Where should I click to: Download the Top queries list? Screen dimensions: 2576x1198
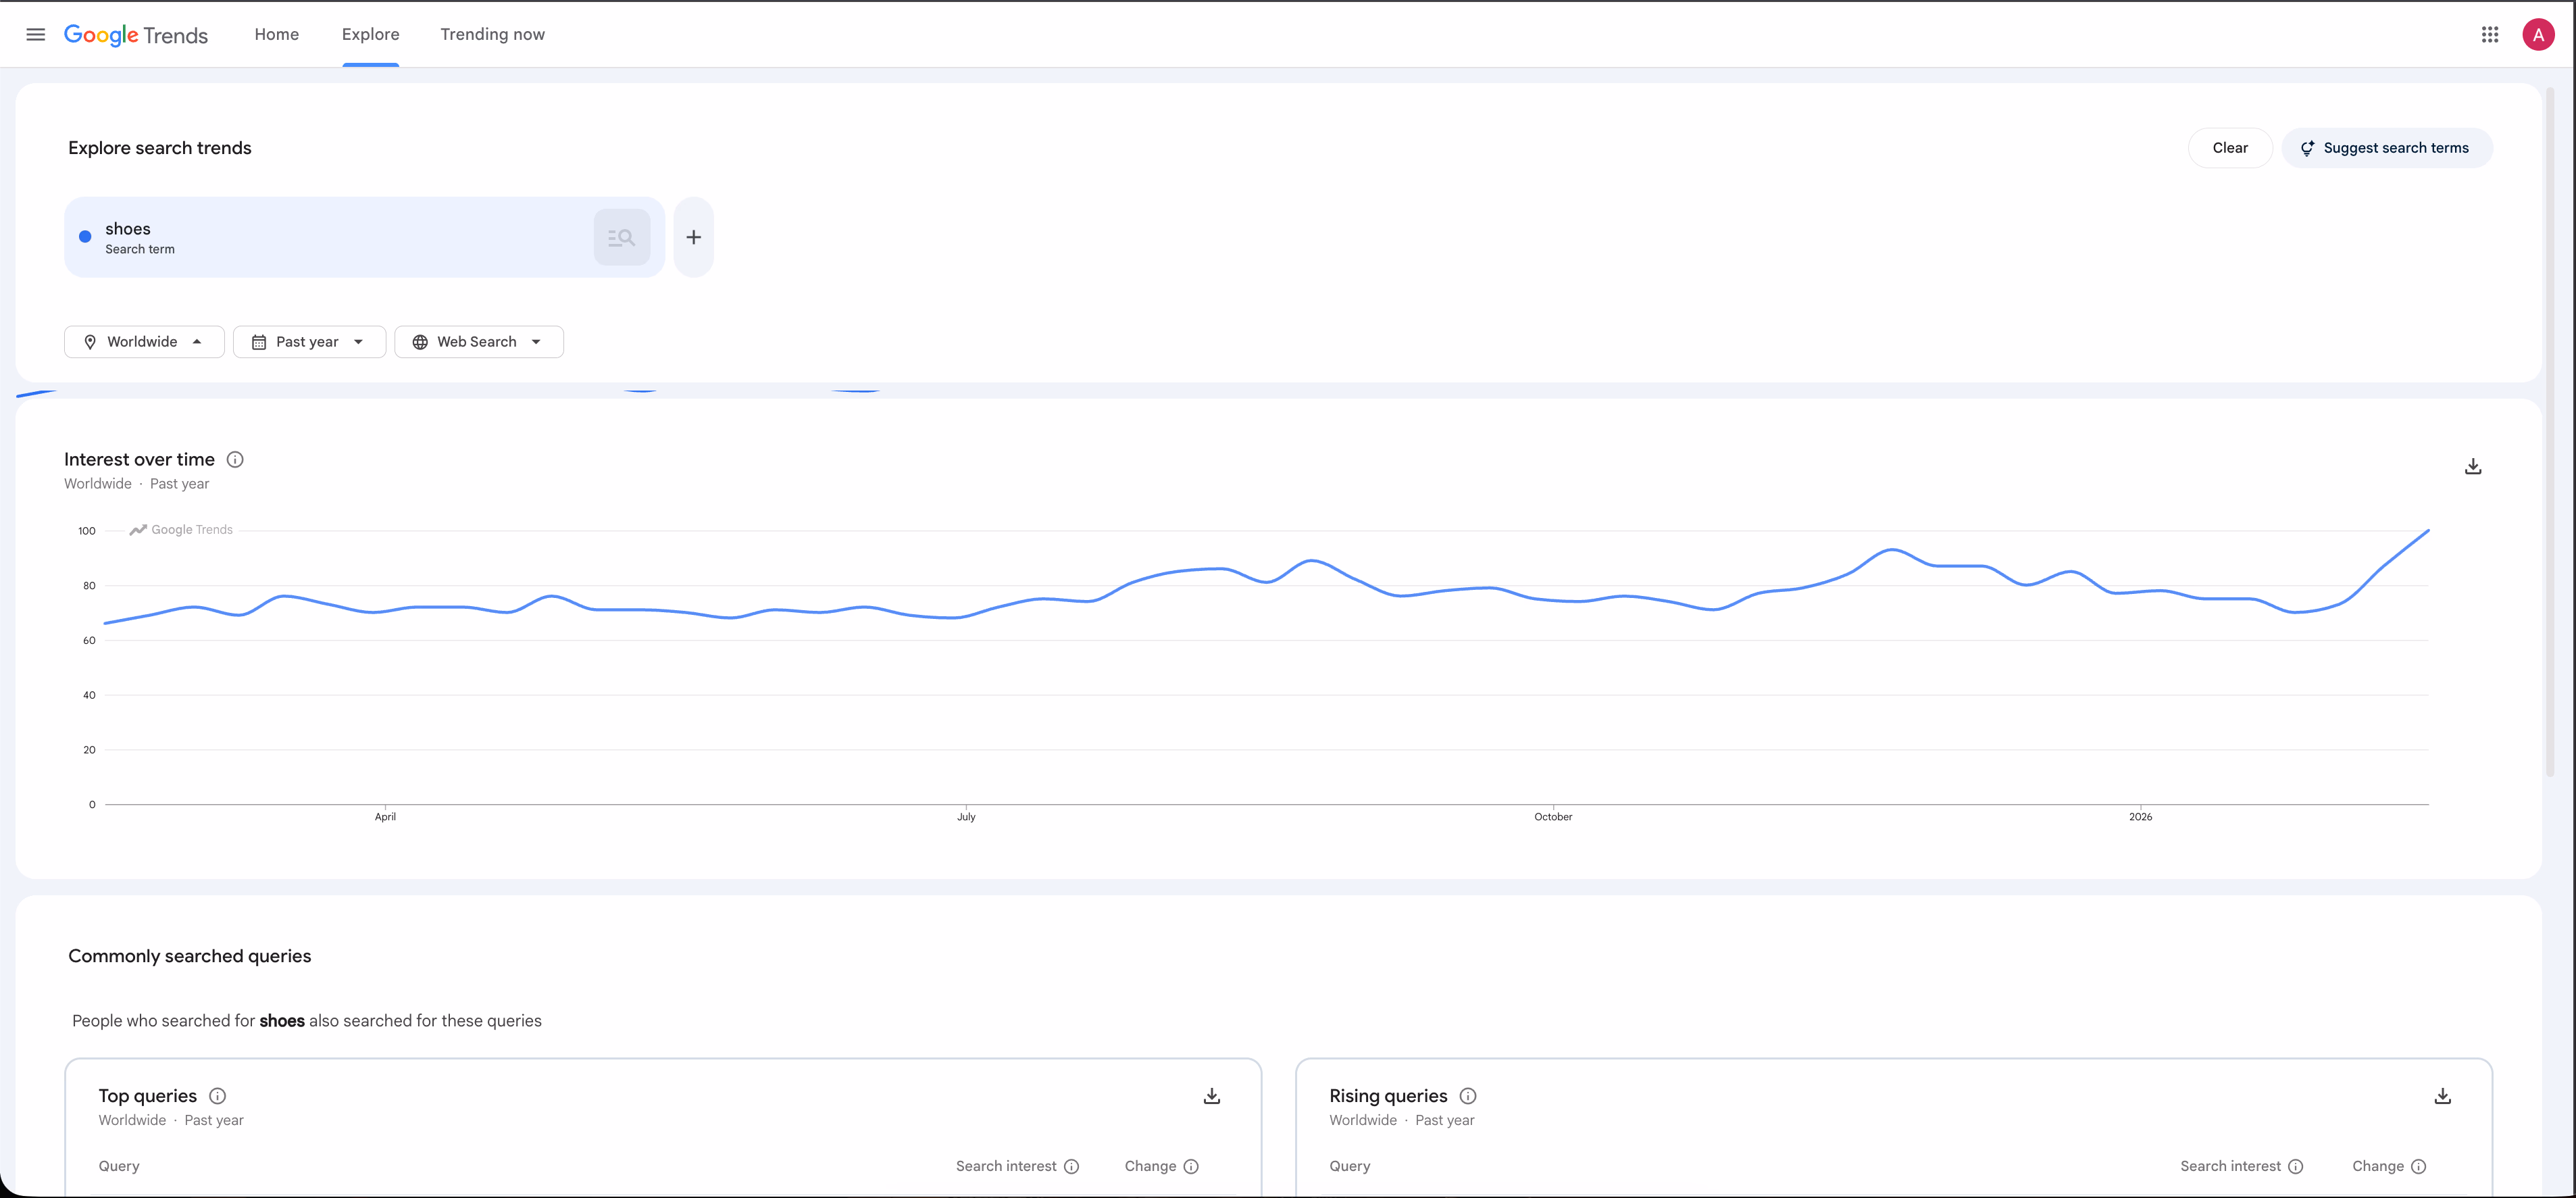coord(1211,1095)
